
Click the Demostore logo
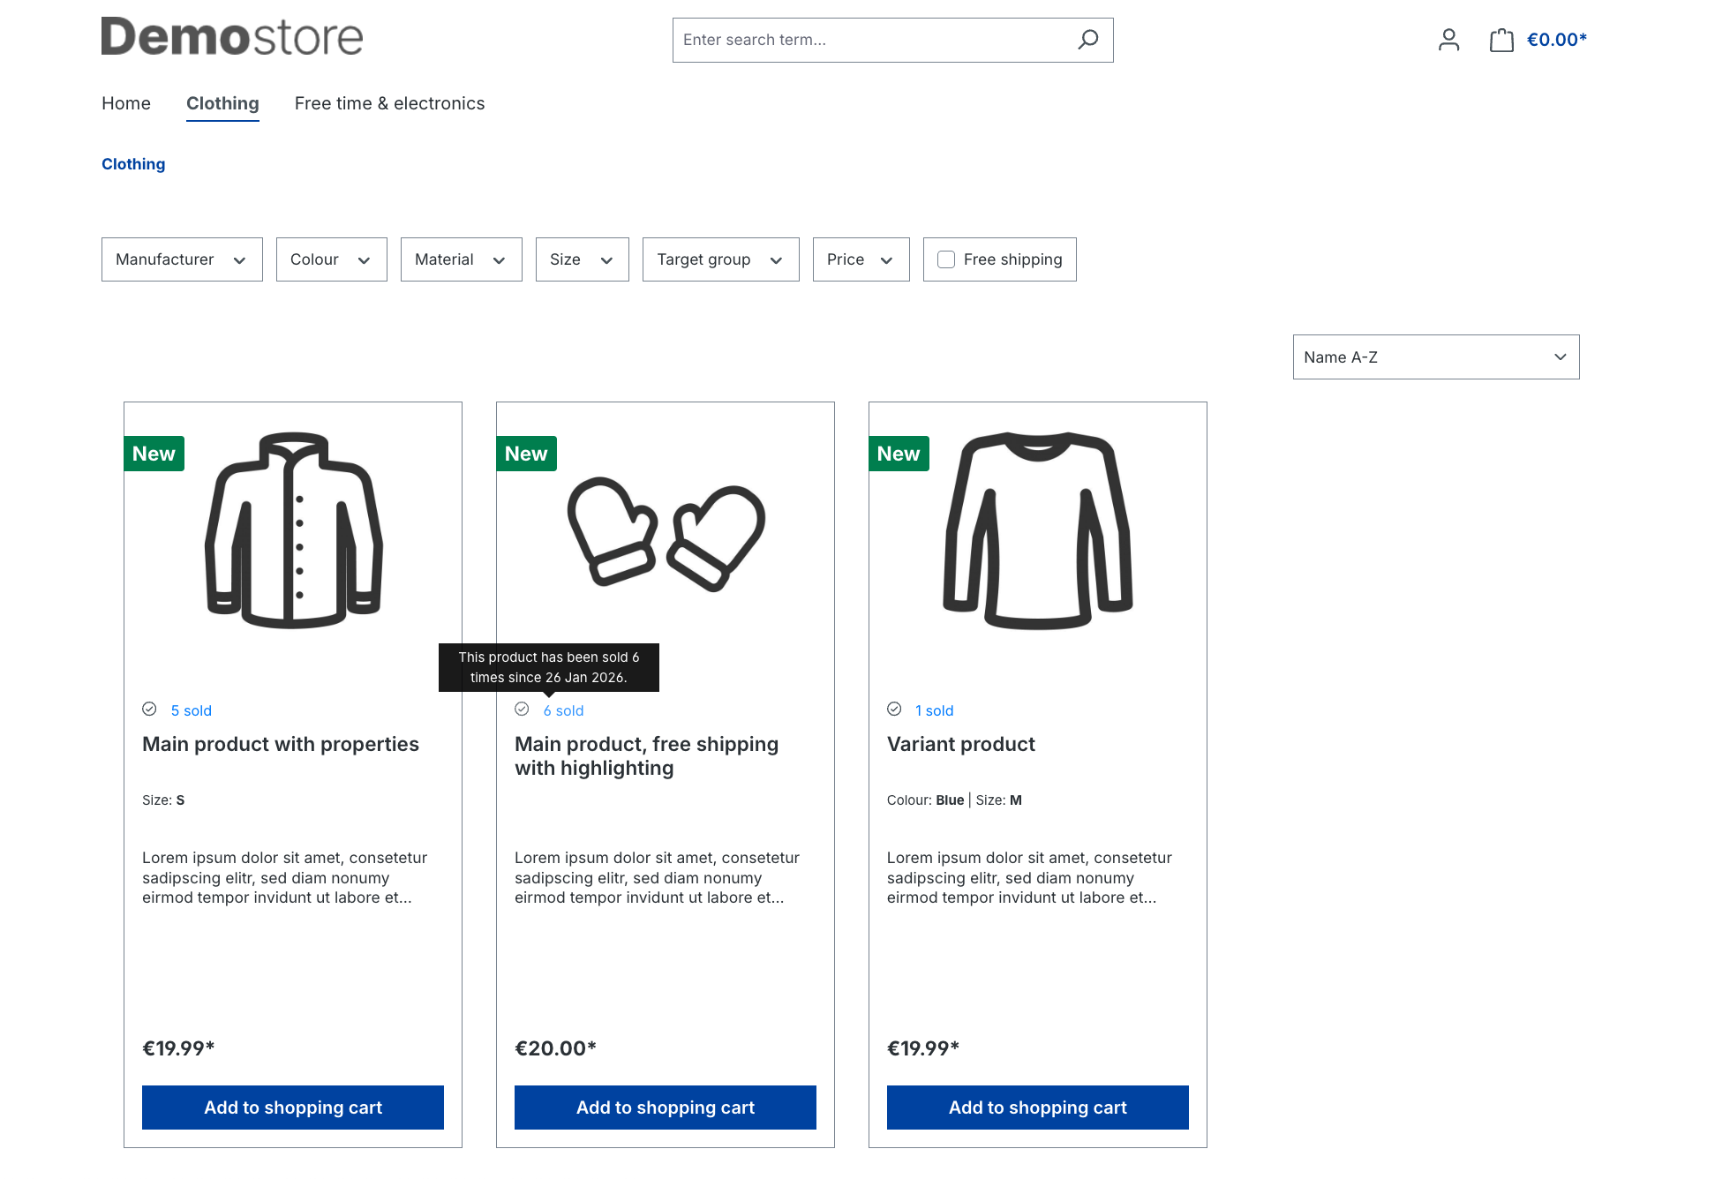[x=232, y=37]
